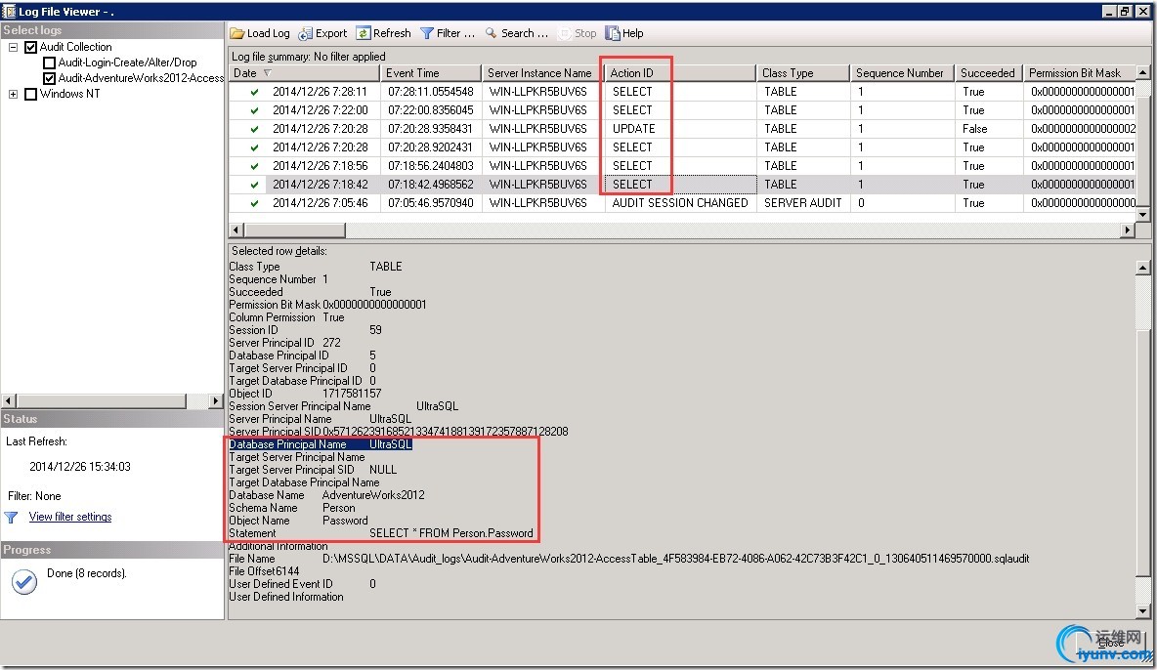
Task: Click the Refresh button label
Action: tap(392, 33)
